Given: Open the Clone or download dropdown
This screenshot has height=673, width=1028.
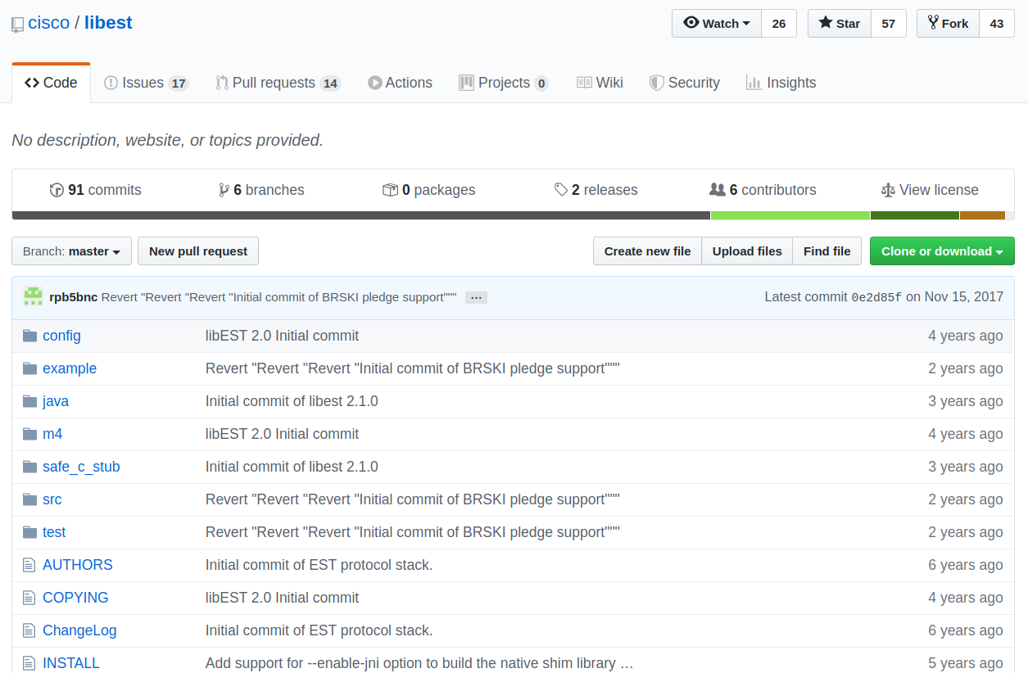Looking at the screenshot, I should coord(942,251).
